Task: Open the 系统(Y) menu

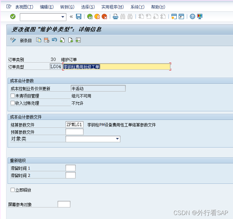Action: tap(138, 7)
